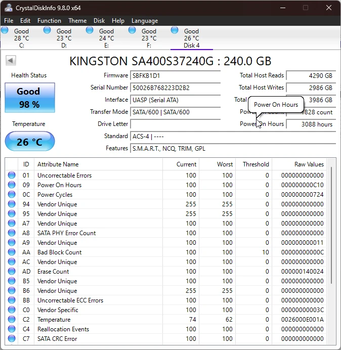The height and width of the screenshot is (350, 341).
Task: Click status orb of attribute 95 row
Action: pyautogui.click(x=12, y=213)
